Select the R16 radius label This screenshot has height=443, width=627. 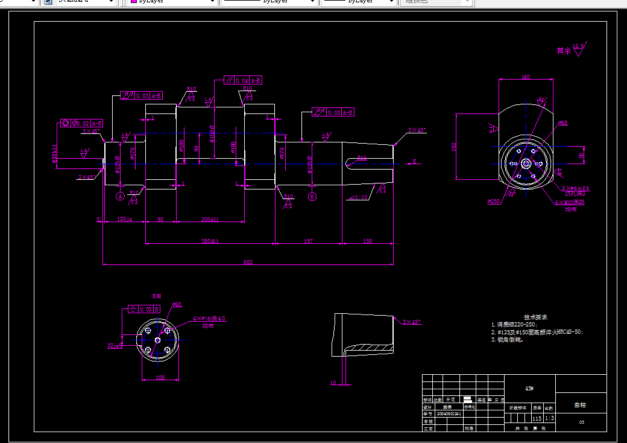coord(362,158)
